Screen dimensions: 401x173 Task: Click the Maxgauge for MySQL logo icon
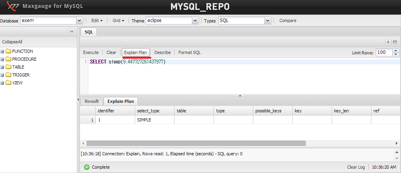(x=13, y=6)
